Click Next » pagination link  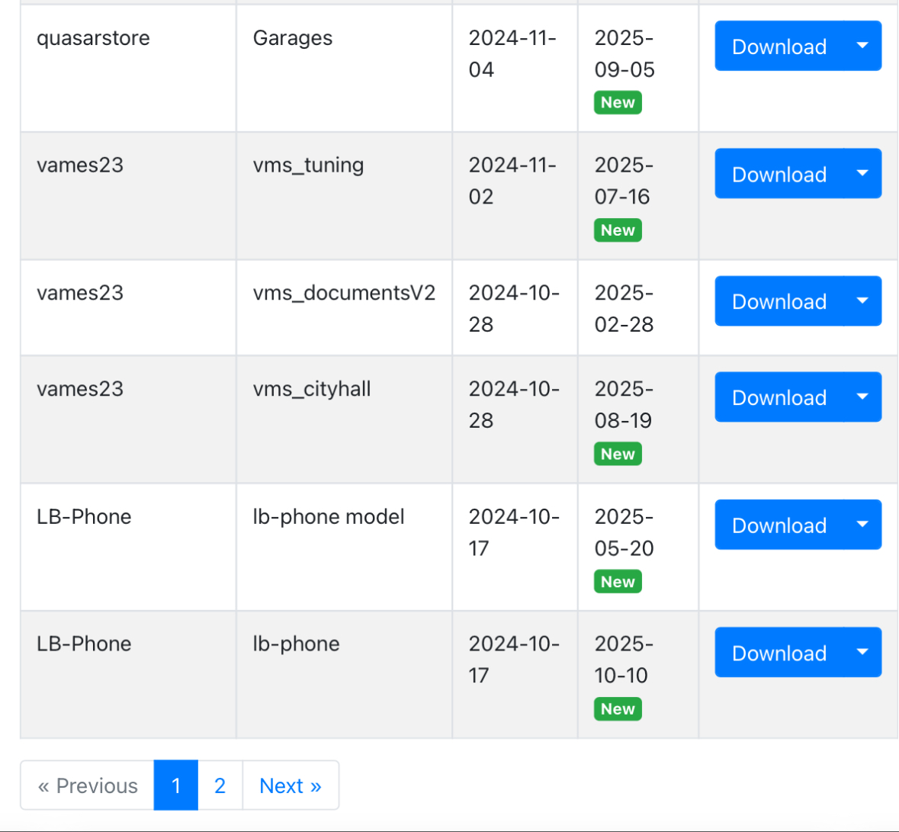291,785
